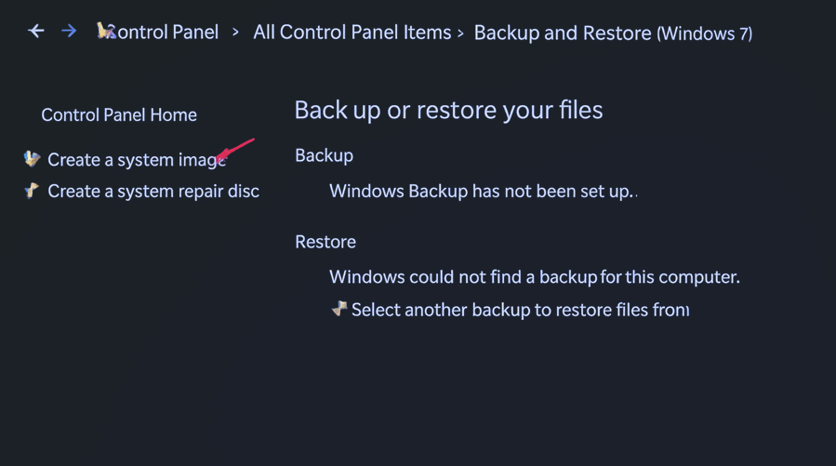This screenshot has width=836, height=466.
Task: Click the Restore section heading
Action: [325, 242]
